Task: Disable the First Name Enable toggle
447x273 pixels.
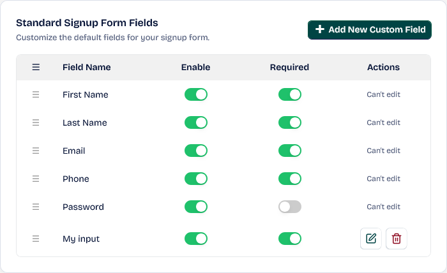Action: point(196,94)
